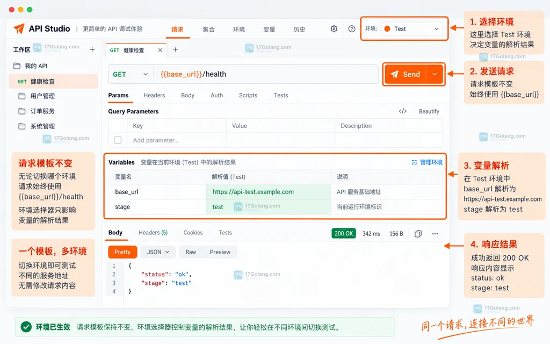The height and width of the screenshot is (344, 550).
Task: Select the Raw response view
Action: click(191, 252)
